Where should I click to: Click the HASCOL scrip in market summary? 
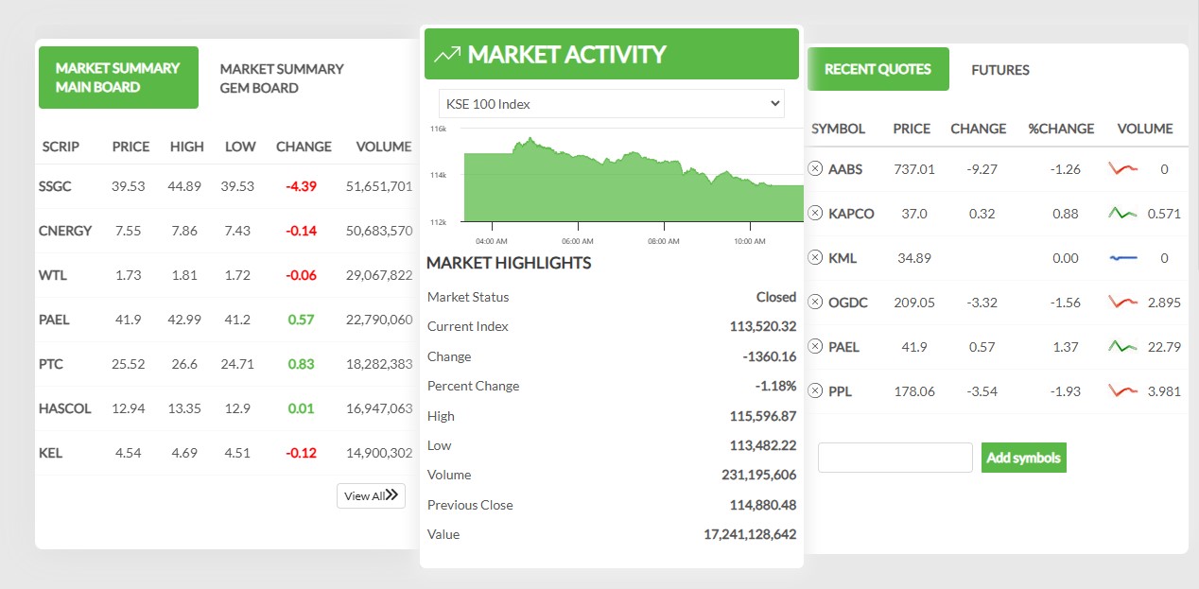64,408
